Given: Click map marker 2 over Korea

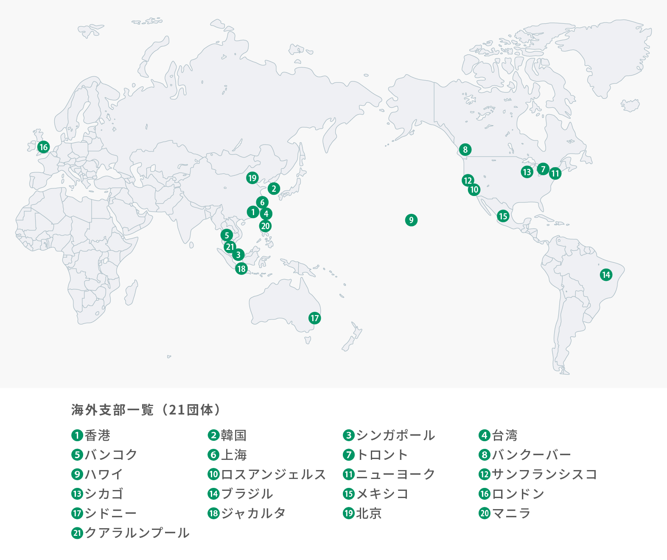Looking at the screenshot, I should (x=274, y=188).
